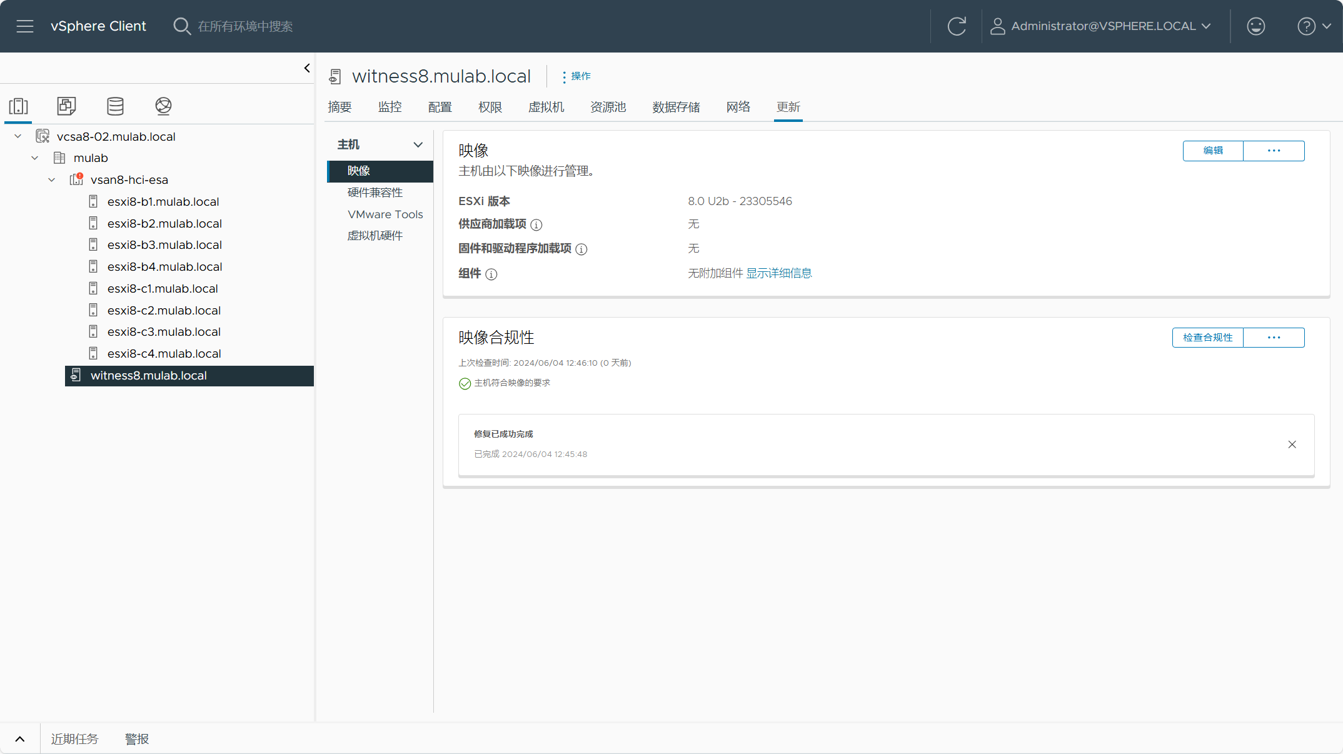Switch to Networking inventory view
Viewport: 1343px width, 754px height.
163,106
